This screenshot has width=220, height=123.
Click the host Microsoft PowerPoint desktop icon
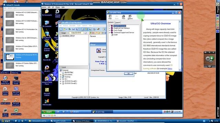[16, 102]
